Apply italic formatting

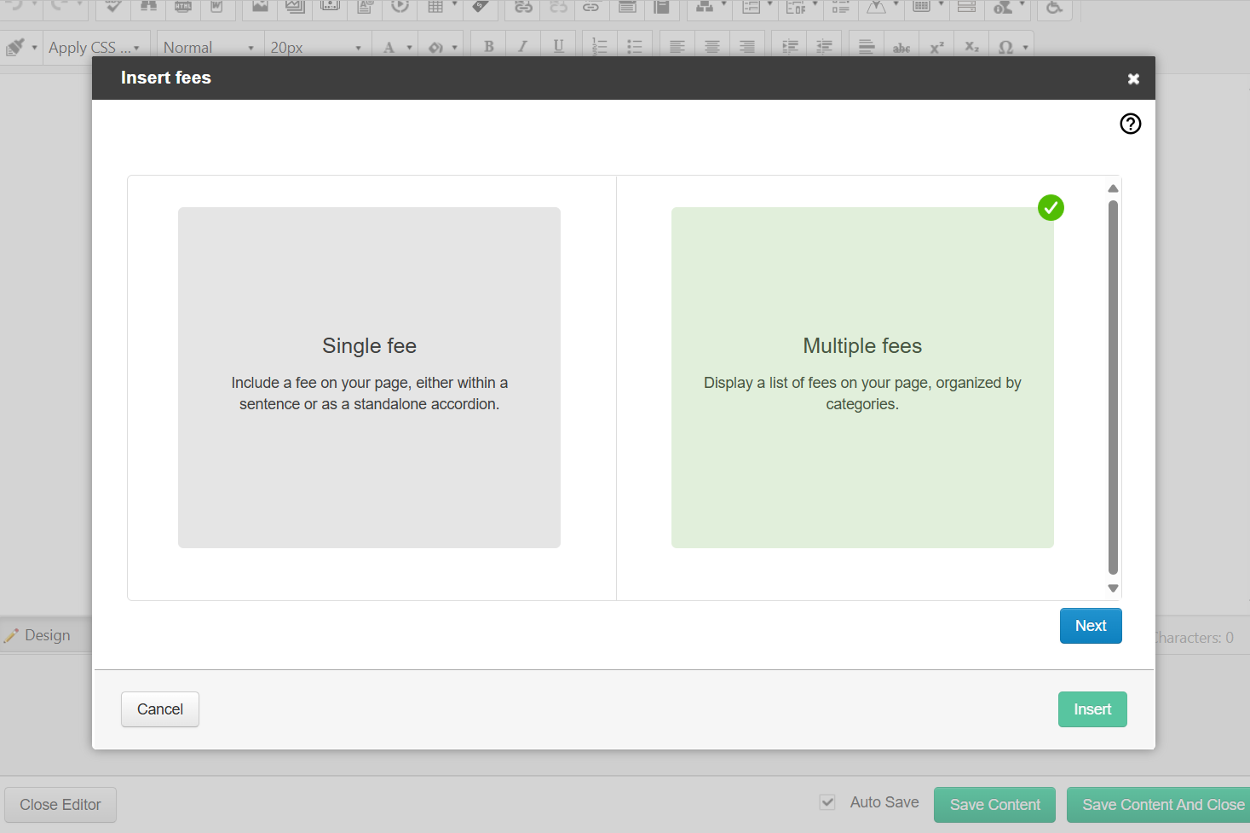(522, 45)
